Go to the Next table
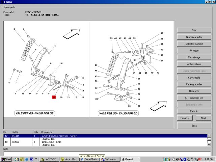Image resolution: width=216 pixels, height=162 pixels. click(203, 118)
